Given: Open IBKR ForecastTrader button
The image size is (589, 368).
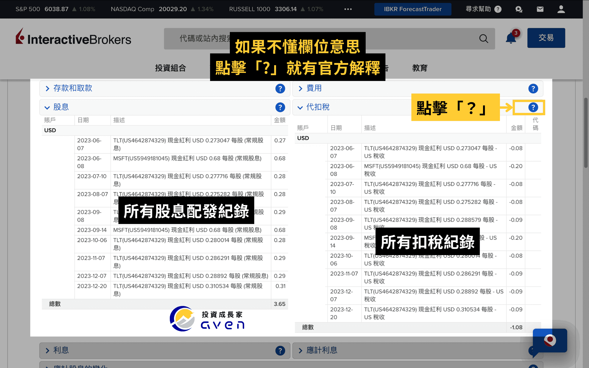Looking at the screenshot, I should pos(412,9).
